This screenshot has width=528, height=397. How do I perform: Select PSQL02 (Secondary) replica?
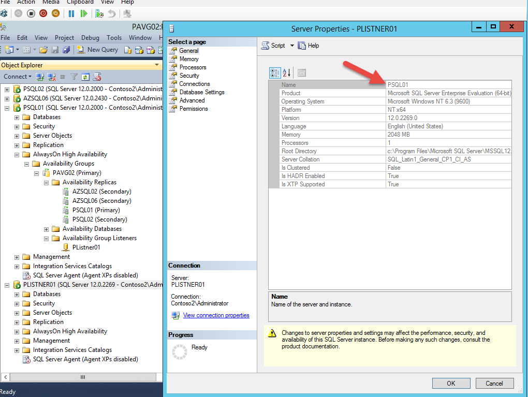(100, 219)
